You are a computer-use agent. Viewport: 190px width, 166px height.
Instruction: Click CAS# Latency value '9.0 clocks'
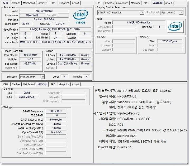(56, 120)
